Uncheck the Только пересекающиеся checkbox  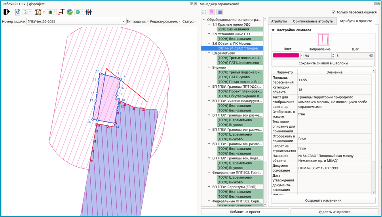334,12
